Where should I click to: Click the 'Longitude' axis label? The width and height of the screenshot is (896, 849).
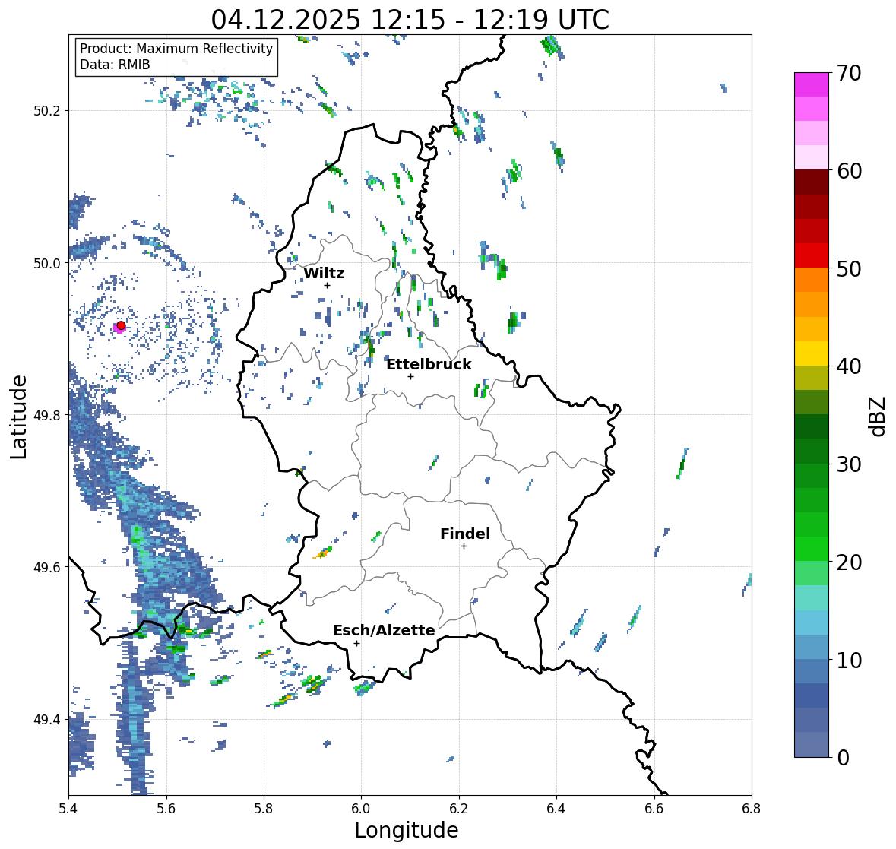point(407,829)
